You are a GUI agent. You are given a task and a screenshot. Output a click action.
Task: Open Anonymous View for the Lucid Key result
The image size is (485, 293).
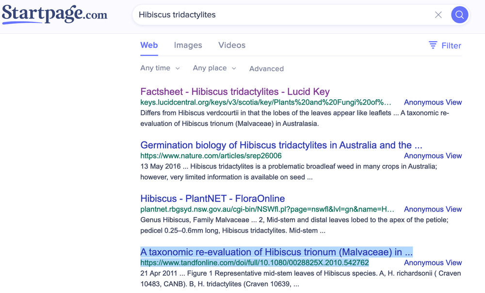pyautogui.click(x=433, y=102)
